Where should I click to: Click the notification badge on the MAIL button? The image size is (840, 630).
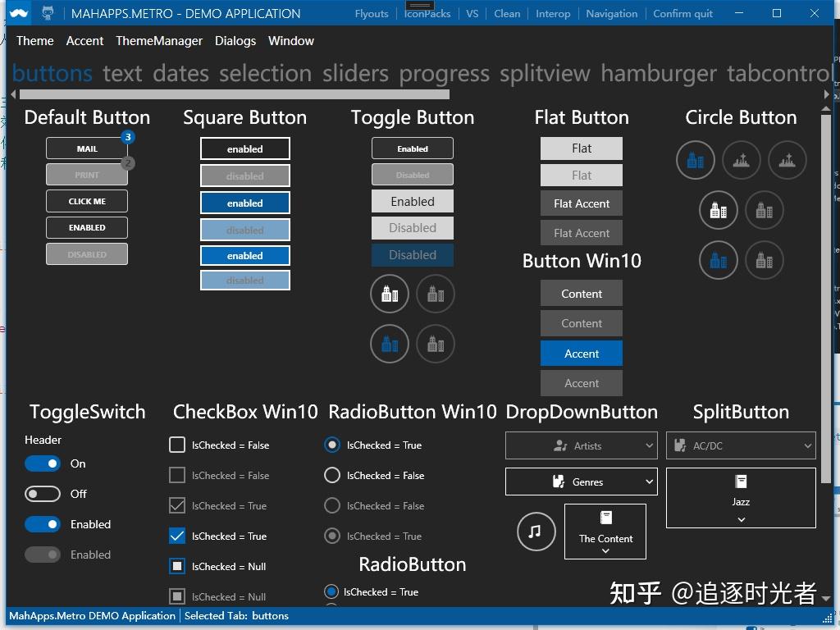pyautogui.click(x=127, y=138)
